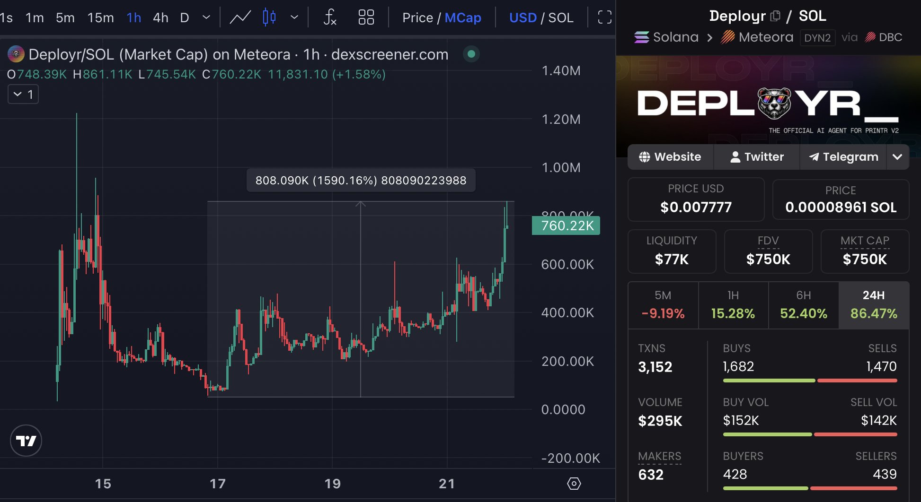This screenshot has height=502, width=921.
Task: Click the buys versus sells ratio bar
Action: click(x=810, y=381)
